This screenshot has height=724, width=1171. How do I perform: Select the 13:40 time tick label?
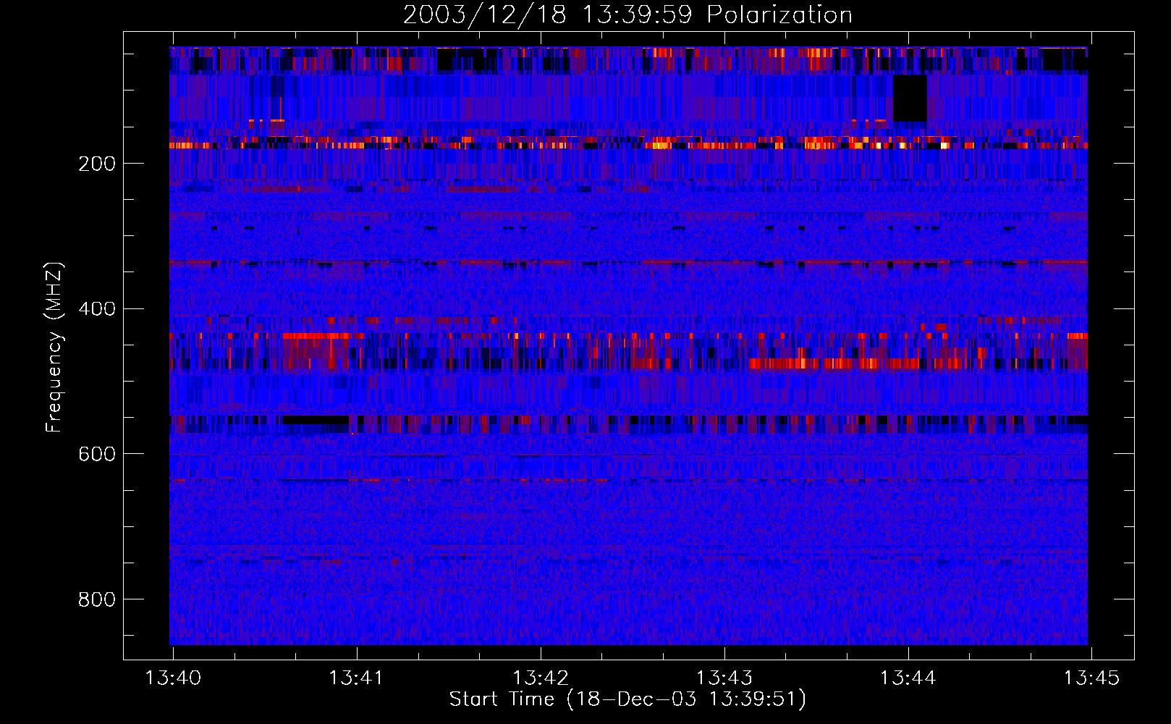[x=173, y=678]
